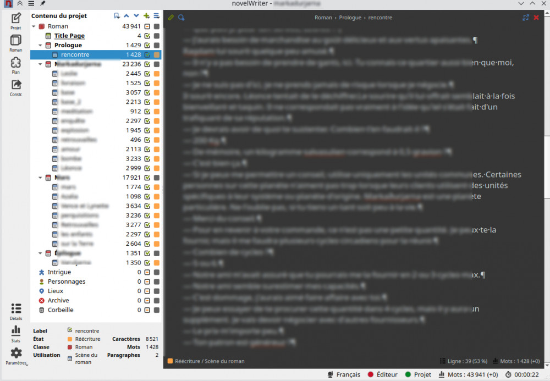
Task: Click the orange status swatch for rencontre
Action: (157, 55)
